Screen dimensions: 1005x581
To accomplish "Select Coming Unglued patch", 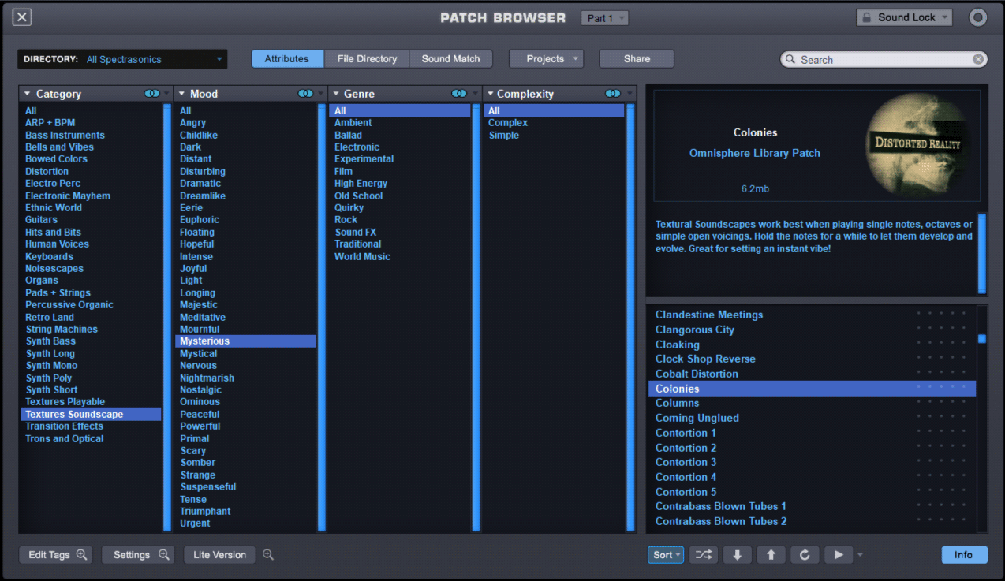I will [697, 418].
